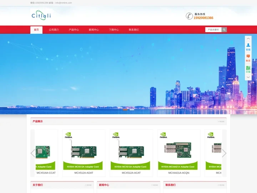The image size is (257, 193).
Task: Click NVIDIA logo on MCX4421A-ACQN card
Action: pos(163,135)
